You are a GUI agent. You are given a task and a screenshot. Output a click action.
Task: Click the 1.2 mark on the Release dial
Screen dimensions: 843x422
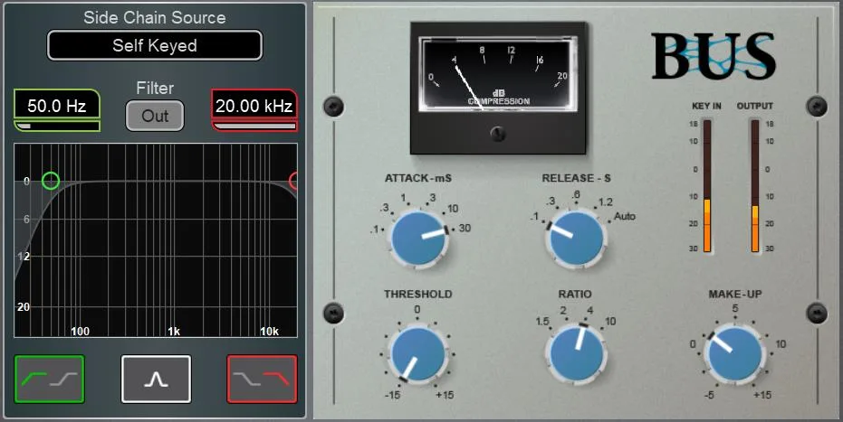point(606,202)
